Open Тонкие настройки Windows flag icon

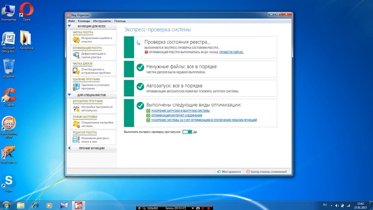[x=76, y=124]
